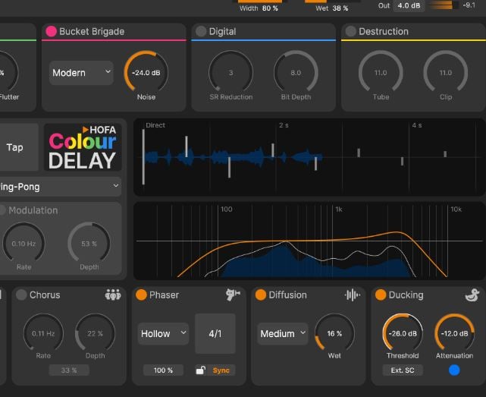
Task: Click the Ducking Attenuation knob
Action: (x=454, y=333)
